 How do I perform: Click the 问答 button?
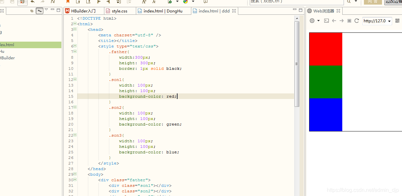[373, 2]
